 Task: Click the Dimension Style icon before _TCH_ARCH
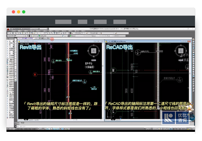point(86,33)
